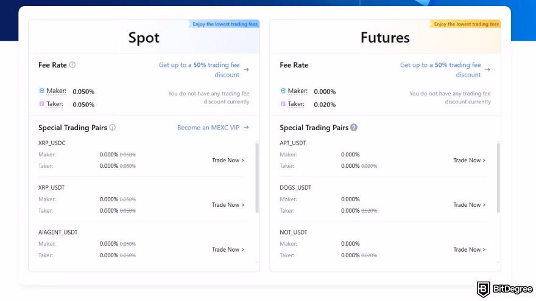Image resolution: width=536 pixels, height=301 pixels.
Task: Click the BitDegree logo watermark
Action: coord(501,288)
